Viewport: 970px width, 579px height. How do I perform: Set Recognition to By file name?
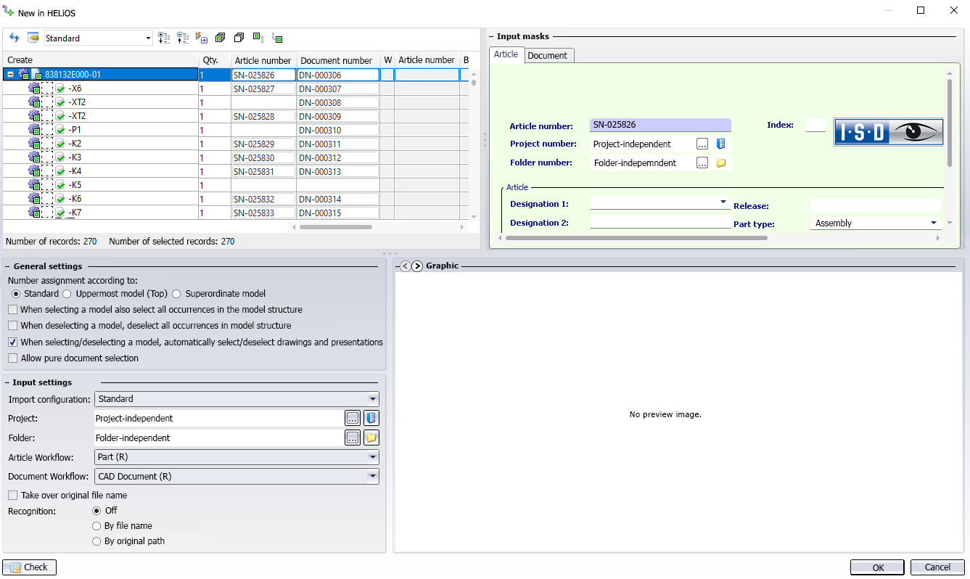point(96,526)
